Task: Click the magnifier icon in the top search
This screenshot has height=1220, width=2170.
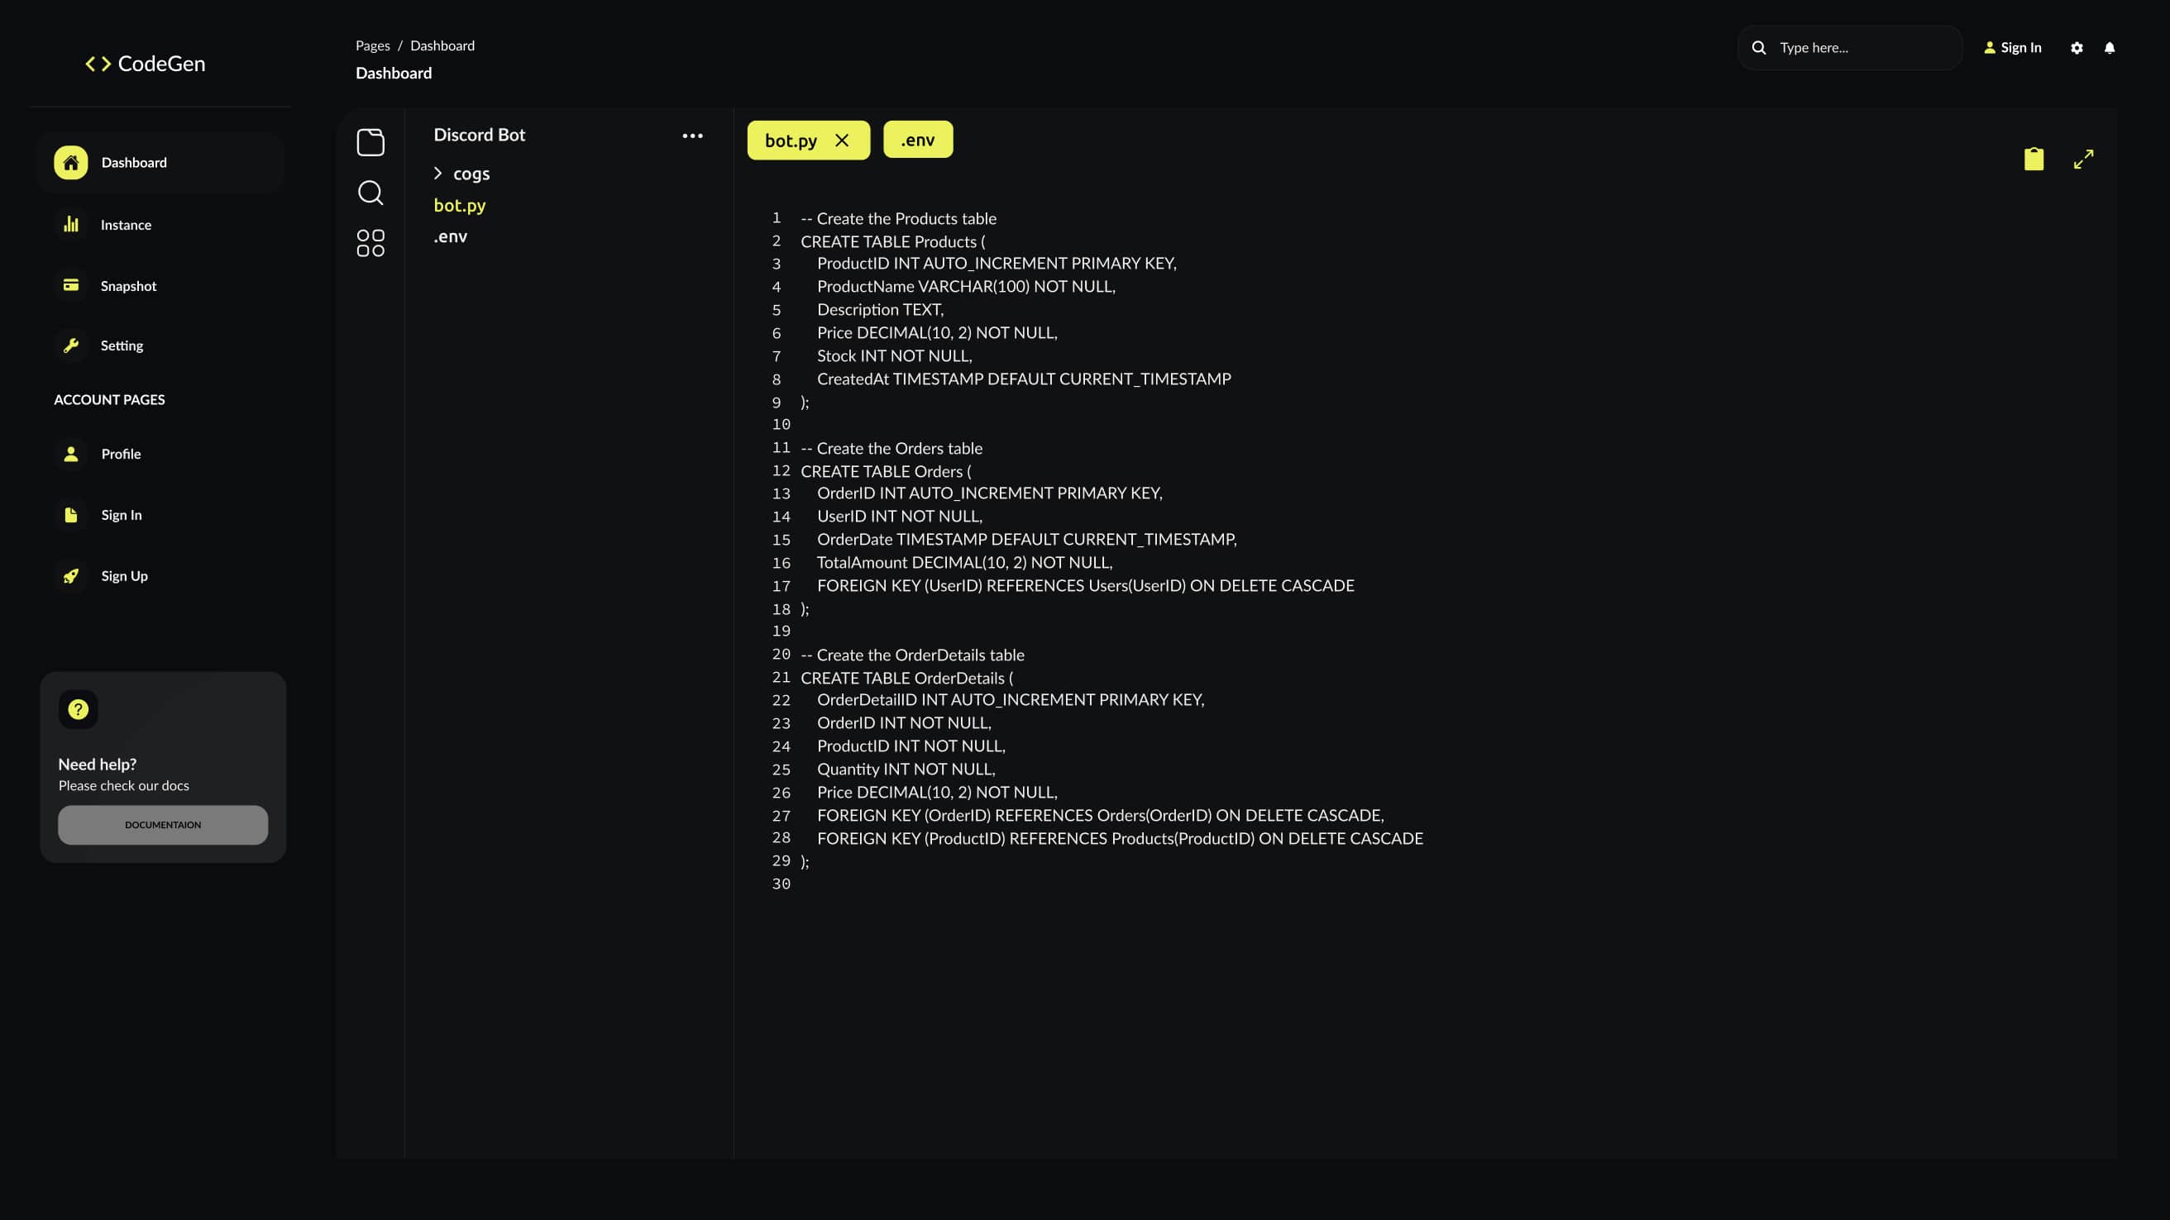Action: 1758,48
